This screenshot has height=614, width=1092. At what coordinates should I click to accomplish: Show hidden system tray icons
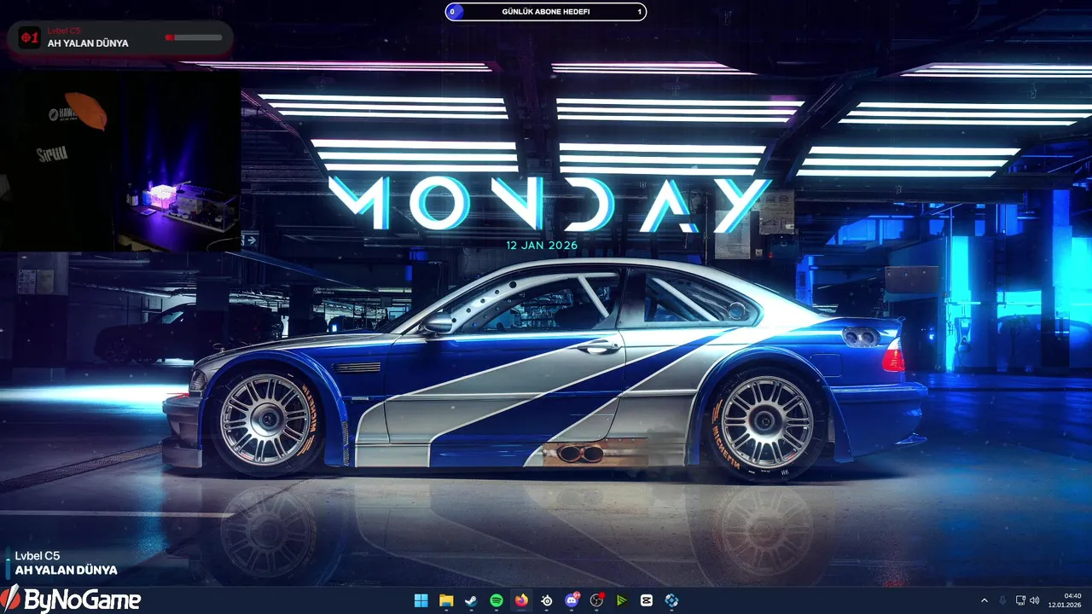pyautogui.click(x=984, y=600)
